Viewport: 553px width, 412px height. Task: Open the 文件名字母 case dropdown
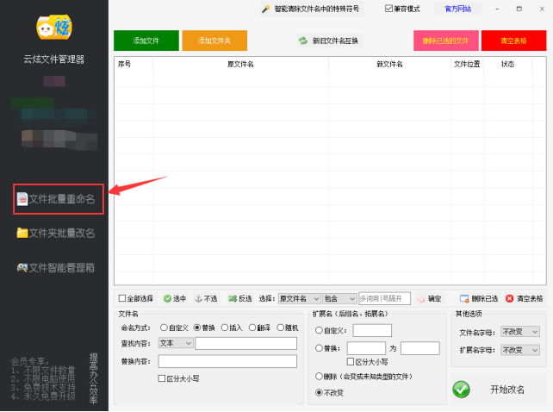coord(520,332)
